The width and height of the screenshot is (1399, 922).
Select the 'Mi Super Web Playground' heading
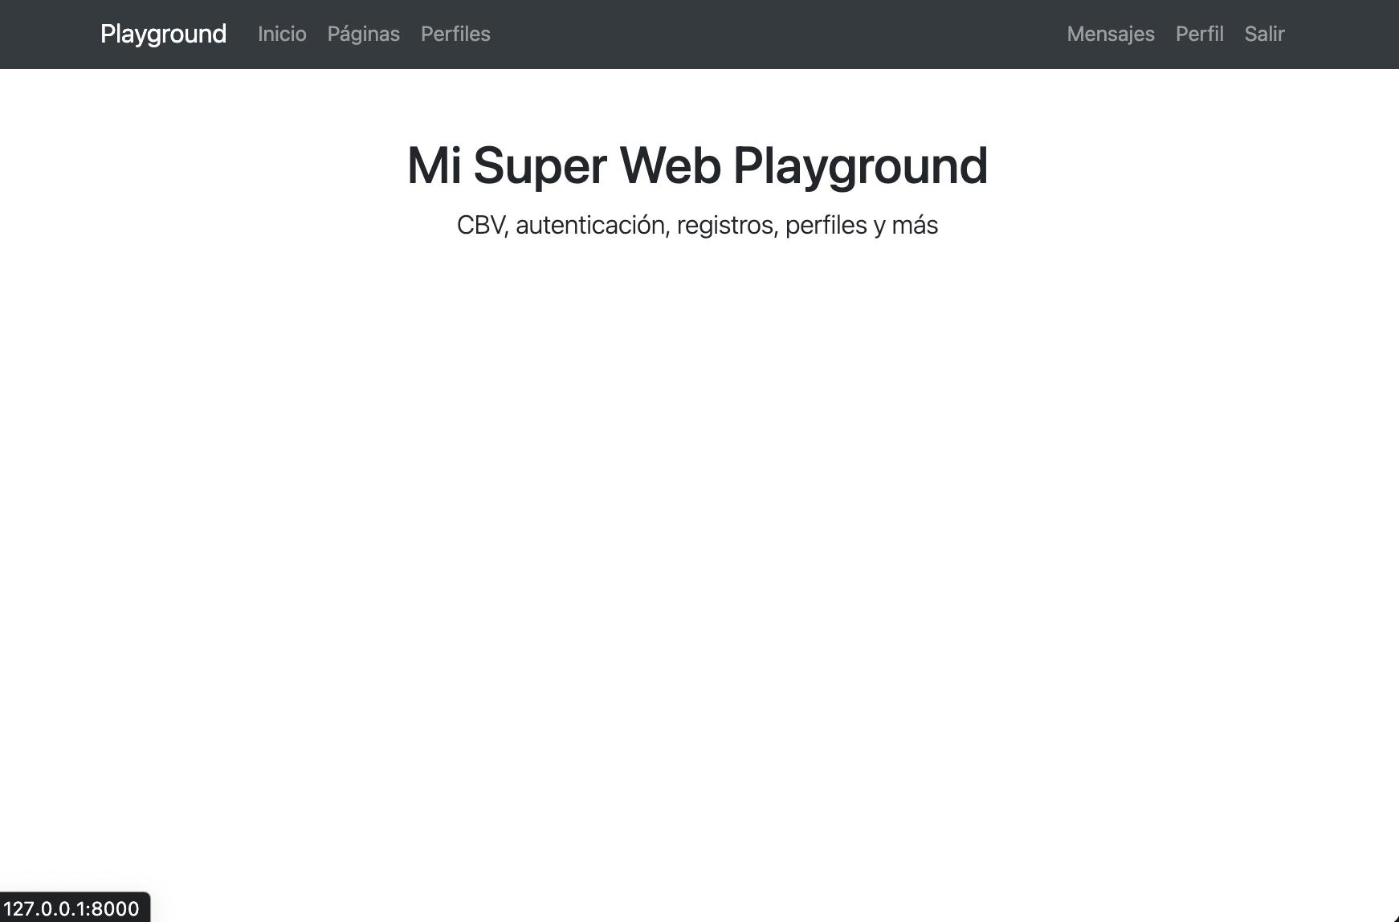pyautogui.click(x=697, y=165)
